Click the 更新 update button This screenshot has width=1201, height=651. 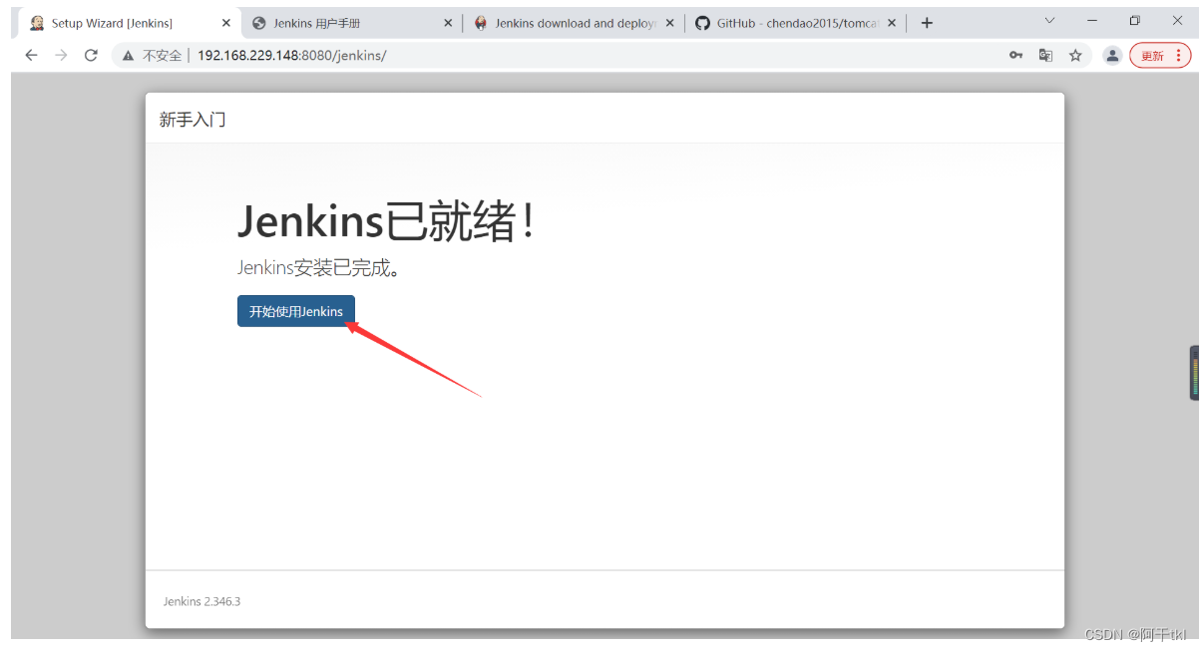point(1160,56)
